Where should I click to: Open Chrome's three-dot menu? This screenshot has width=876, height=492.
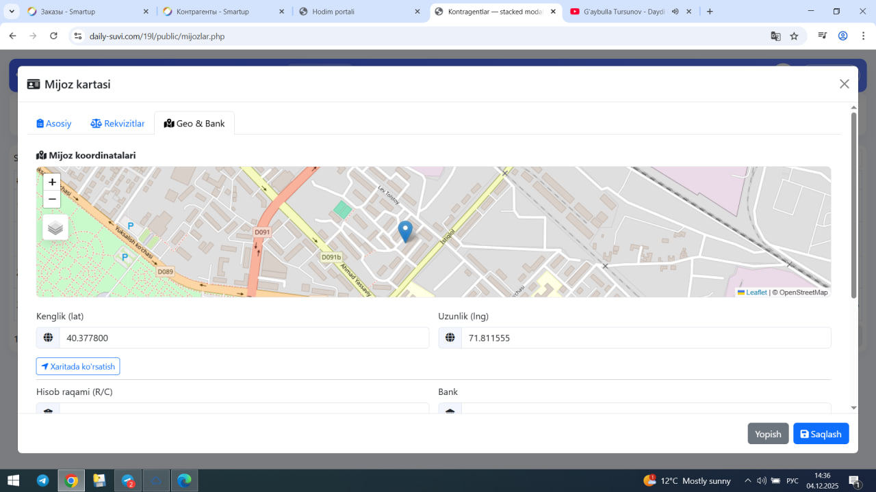862,36
